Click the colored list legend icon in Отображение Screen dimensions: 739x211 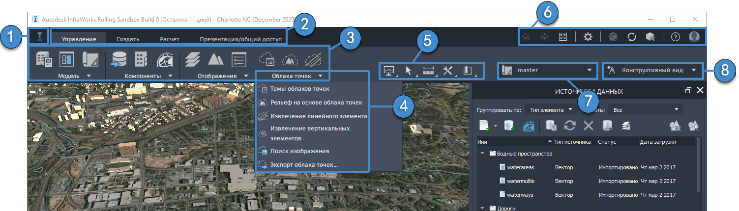click(238, 60)
